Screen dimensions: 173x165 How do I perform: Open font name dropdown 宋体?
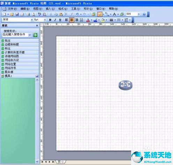(32, 20)
